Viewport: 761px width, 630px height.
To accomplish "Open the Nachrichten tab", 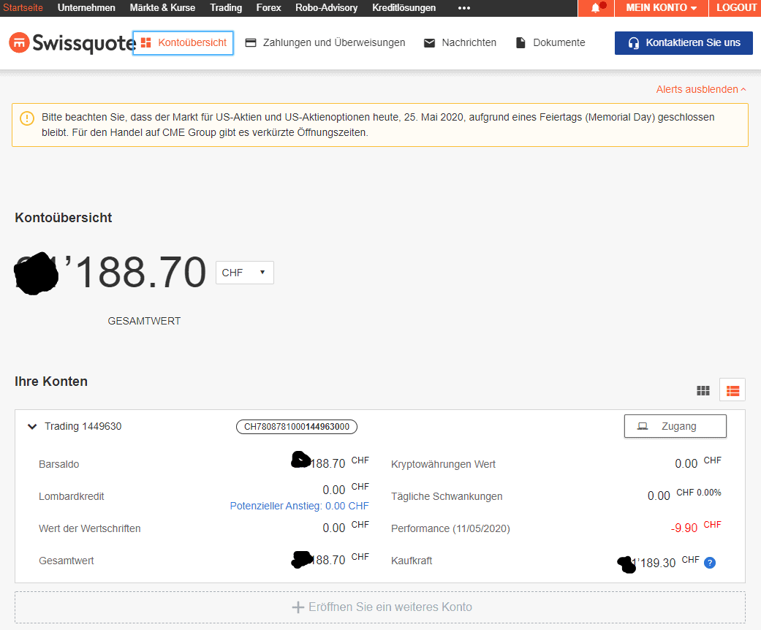I will (x=460, y=43).
